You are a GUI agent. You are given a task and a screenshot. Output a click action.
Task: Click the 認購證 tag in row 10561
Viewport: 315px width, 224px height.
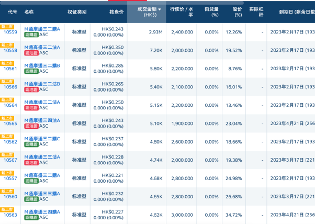[x=31, y=71]
